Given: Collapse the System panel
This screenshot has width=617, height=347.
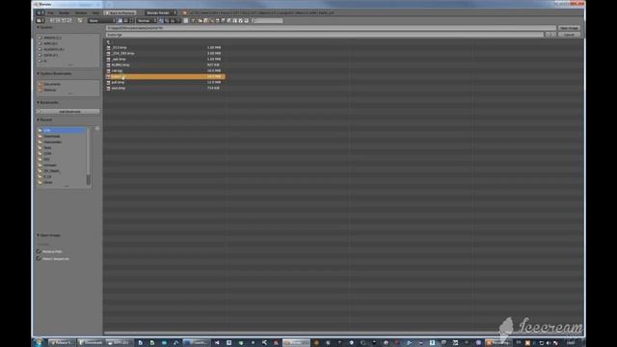Looking at the screenshot, I should tap(39, 28).
